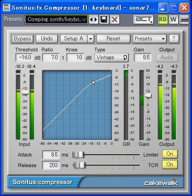
Task: Delete preset using red X icon
Action: [x=114, y=19]
